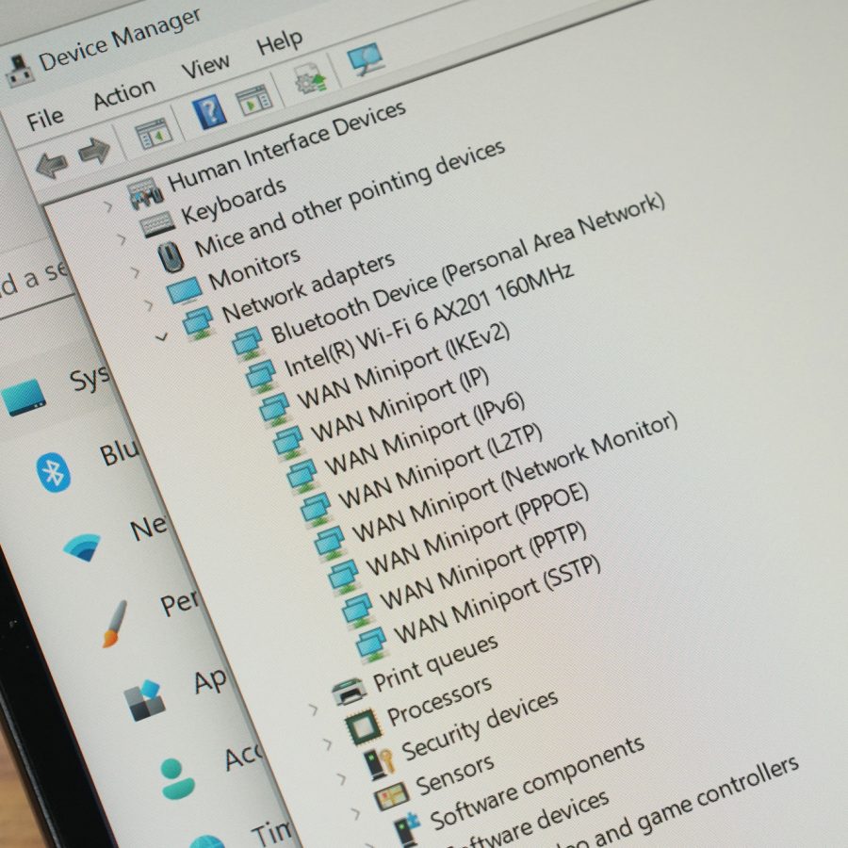Click the Sensors category icon
The width and height of the screenshot is (848, 848).
(x=392, y=795)
